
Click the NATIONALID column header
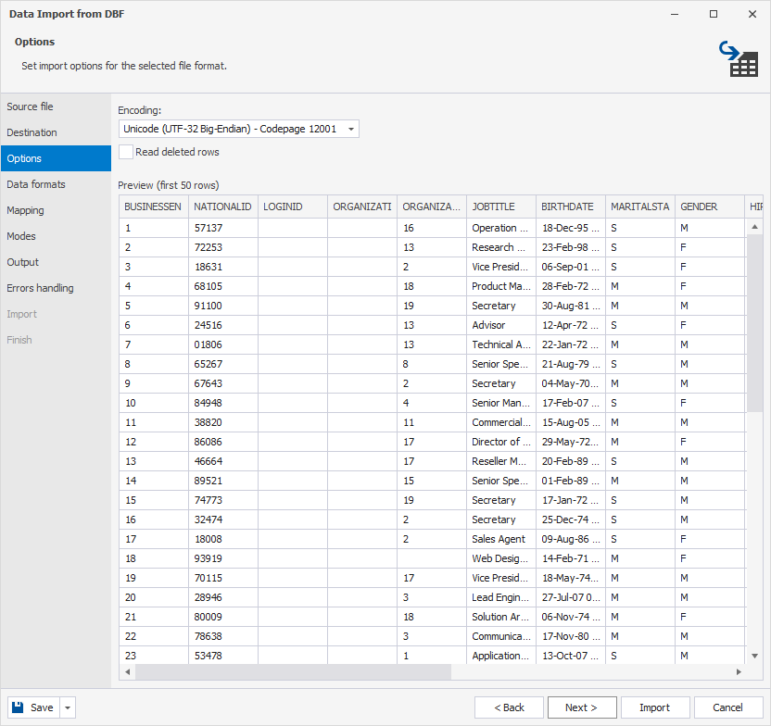point(222,207)
